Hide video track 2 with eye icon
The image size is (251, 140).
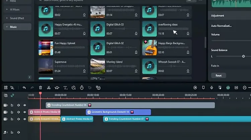(25, 112)
